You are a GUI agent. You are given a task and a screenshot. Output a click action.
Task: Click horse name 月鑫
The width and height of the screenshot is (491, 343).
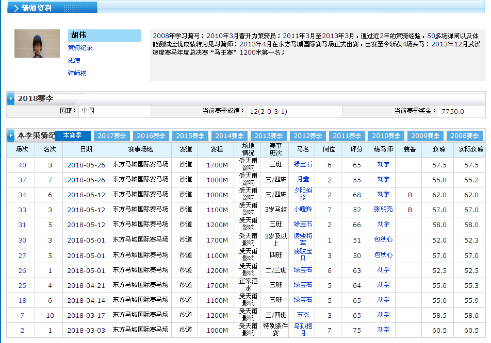coord(303,179)
